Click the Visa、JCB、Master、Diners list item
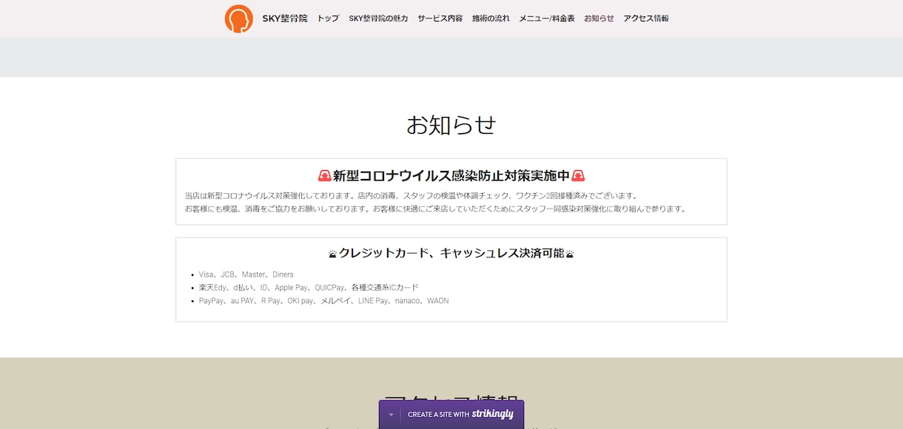Screen dimensions: 903x429 [246, 274]
